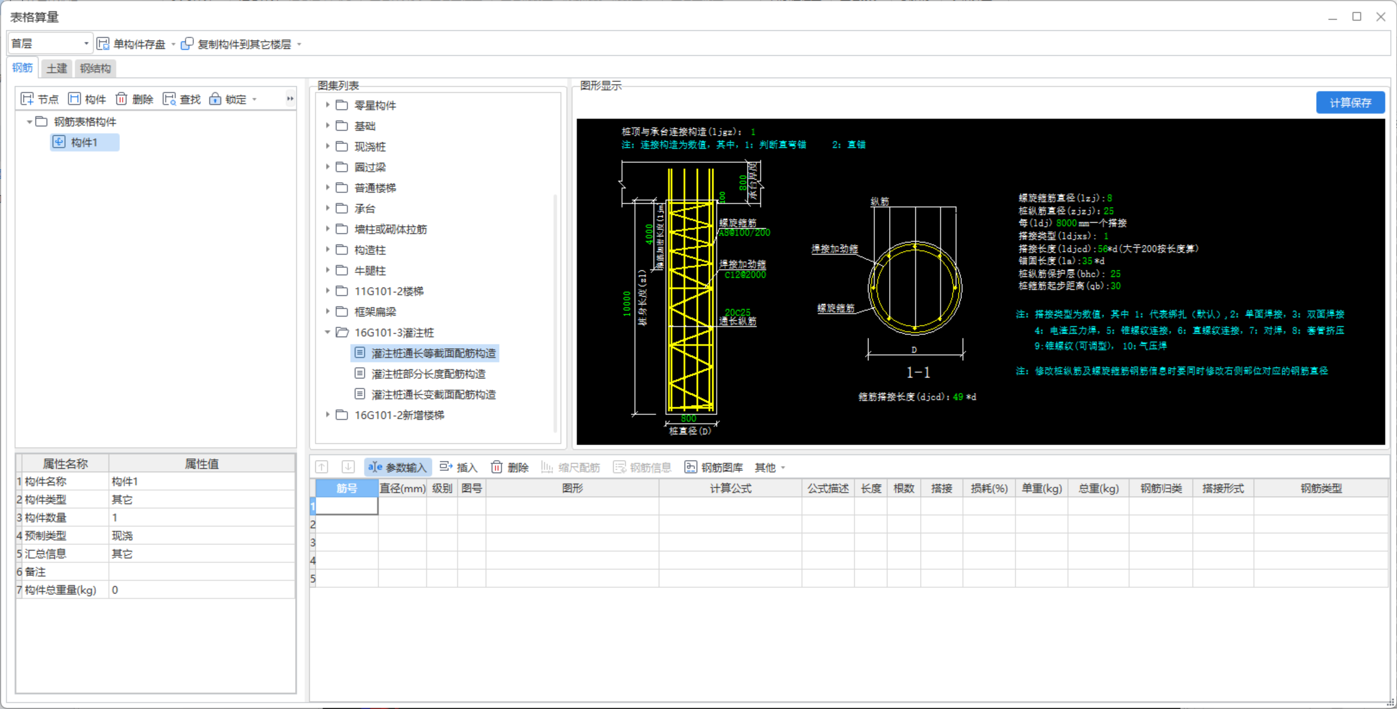Open the 首层 floor dropdown
This screenshot has width=1397, height=709.
(x=86, y=44)
